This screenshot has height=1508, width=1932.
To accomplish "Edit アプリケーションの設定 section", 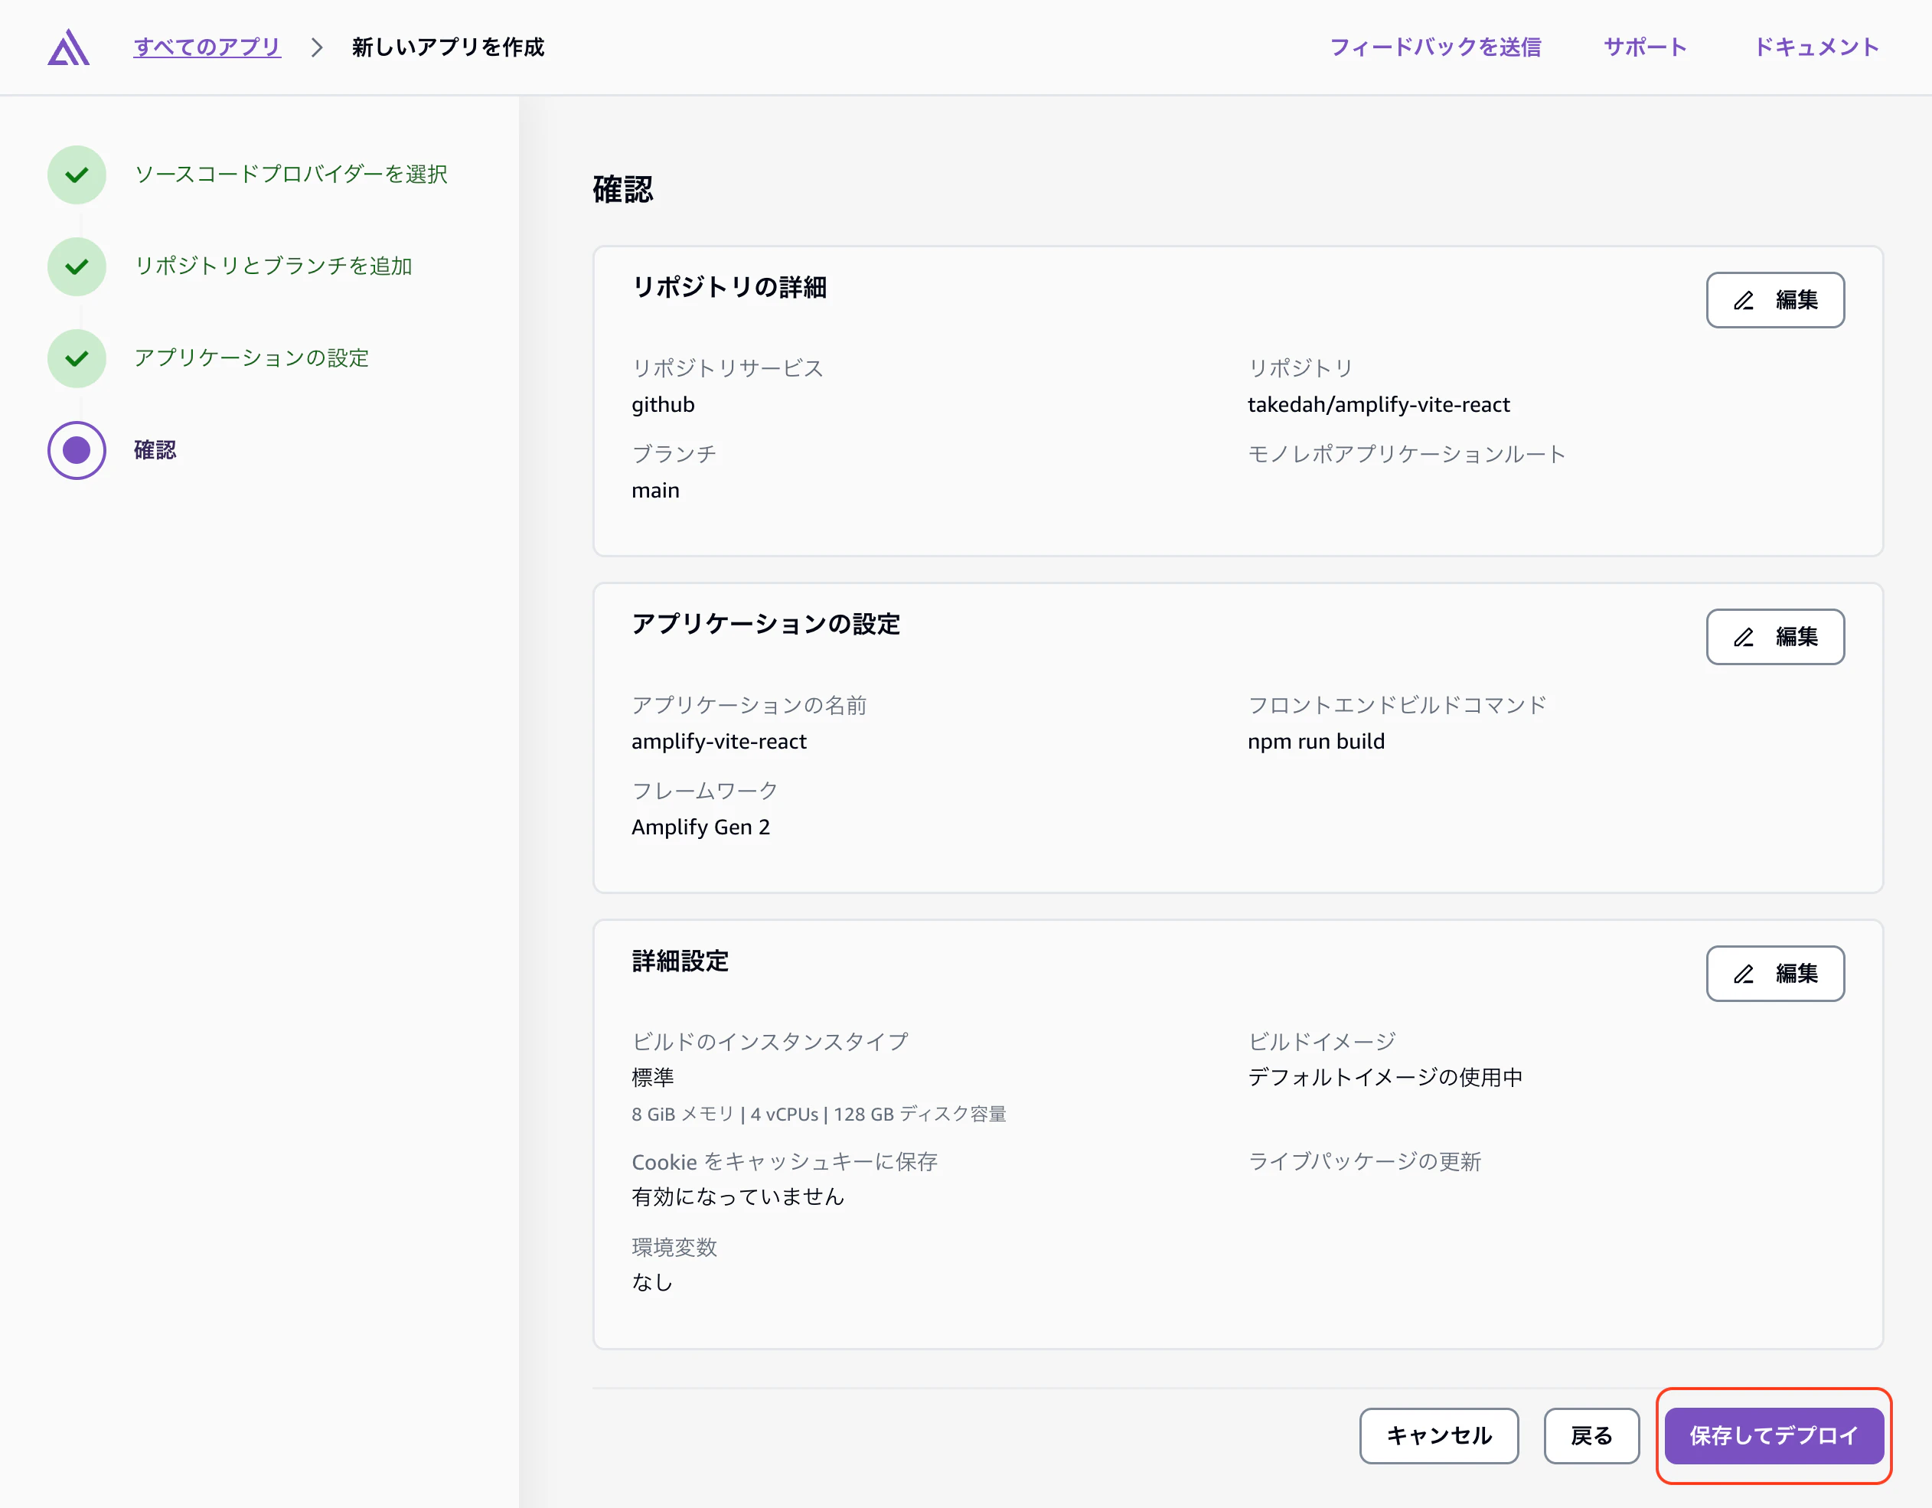I will coord(1774,637).
